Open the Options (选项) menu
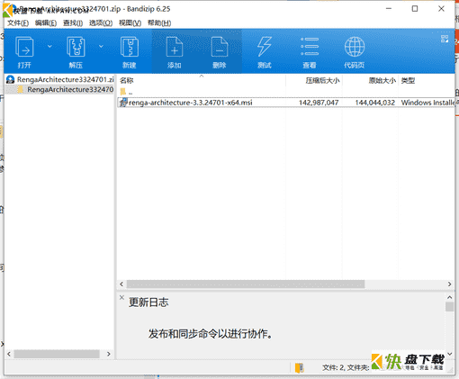Screen dimensions: 459x379 tap(101, 23)
